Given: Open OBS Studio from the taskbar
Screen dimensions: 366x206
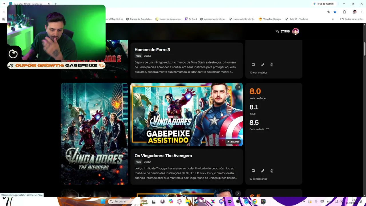Looking at the screenshot, I should (x=238, y=201).
